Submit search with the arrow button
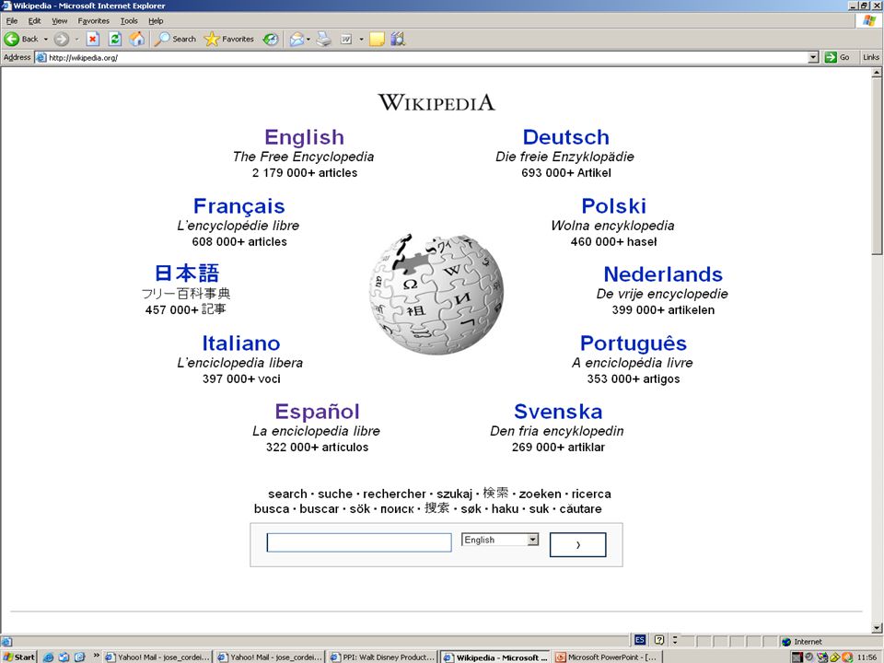884x663 pixels. 578,544
